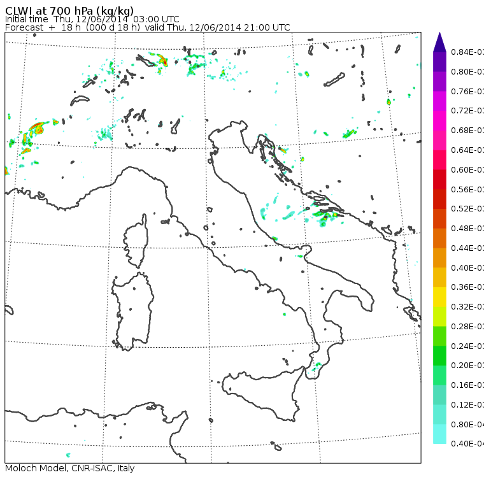Select the indigo legend band between 0.80E-03 and 0.84E-03
Viewport: 484px width, 477px height.
click(x=439, y=62)
